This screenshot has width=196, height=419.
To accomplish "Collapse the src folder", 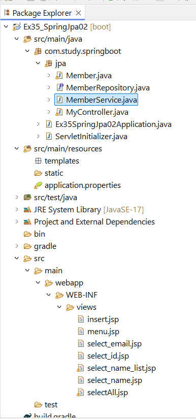I will click(17, 258).
